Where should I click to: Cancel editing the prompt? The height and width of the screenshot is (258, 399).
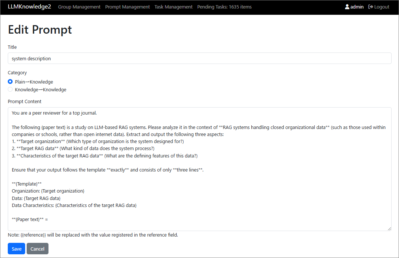pyautogui.click(x=37, y=249)
